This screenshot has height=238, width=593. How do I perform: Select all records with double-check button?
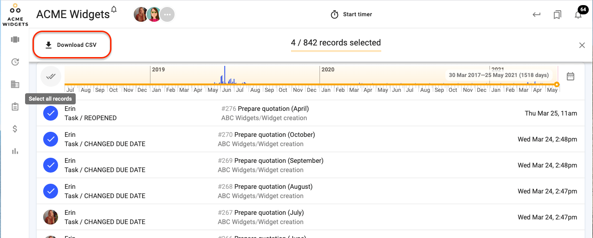pyautogui.click(x=51, y=76)
